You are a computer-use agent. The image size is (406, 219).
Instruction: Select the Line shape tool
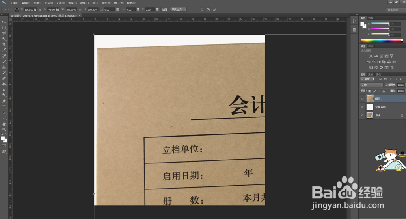[4, 118]
